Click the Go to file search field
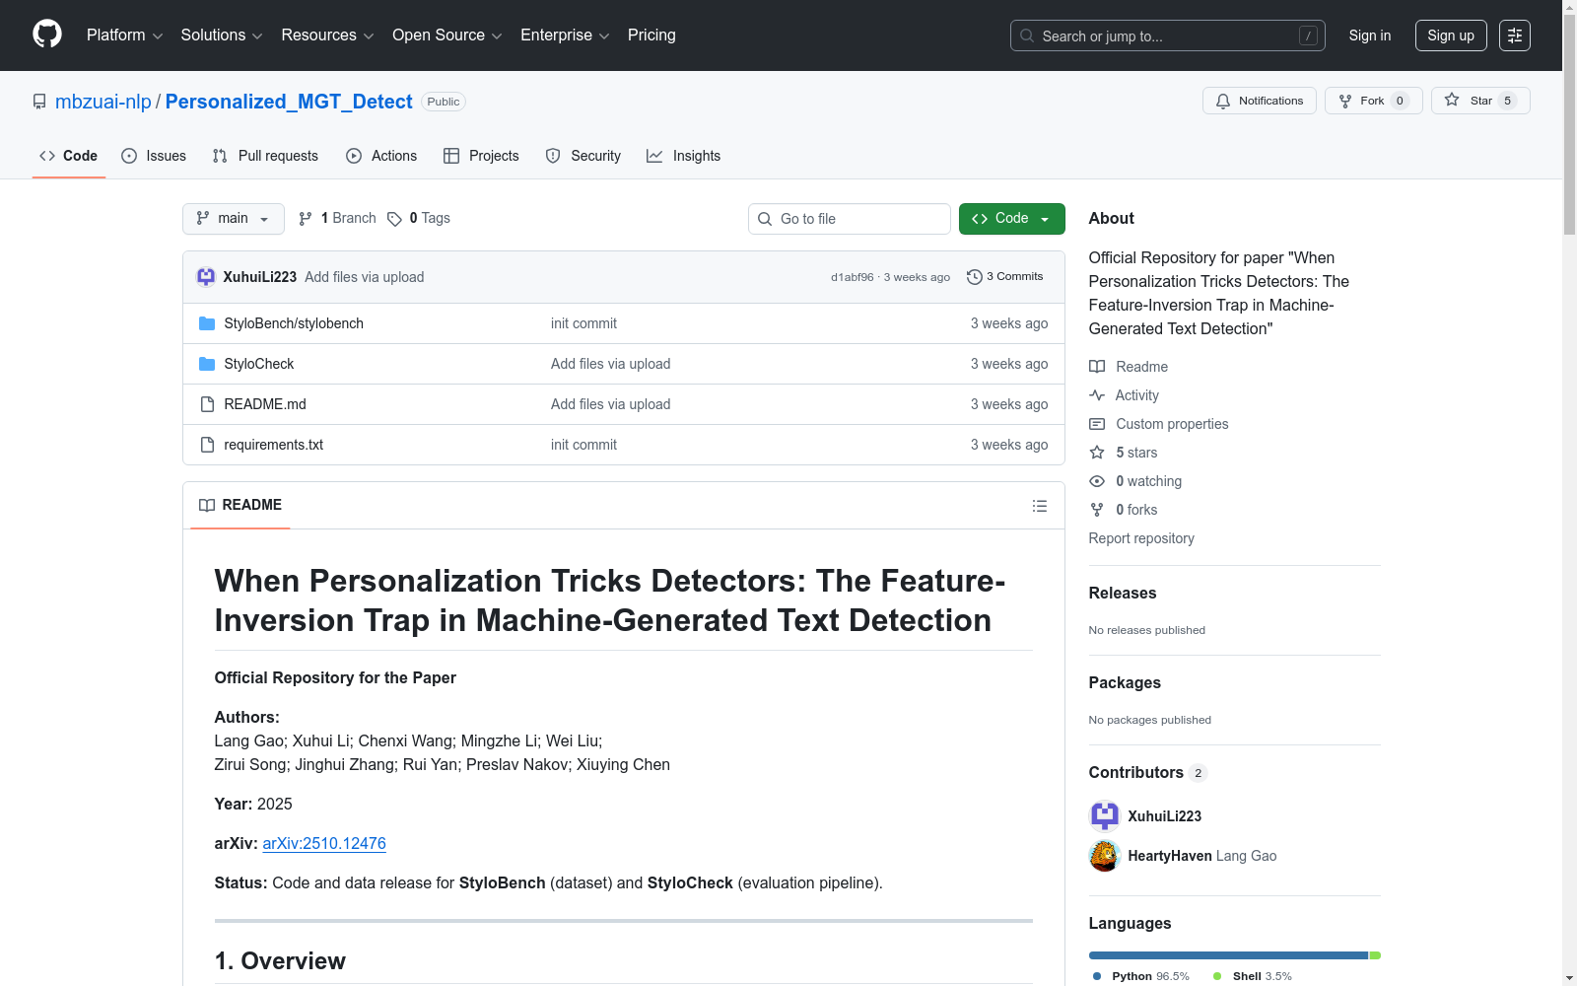This screenshot has width=1577, height=986. point(850,219)
